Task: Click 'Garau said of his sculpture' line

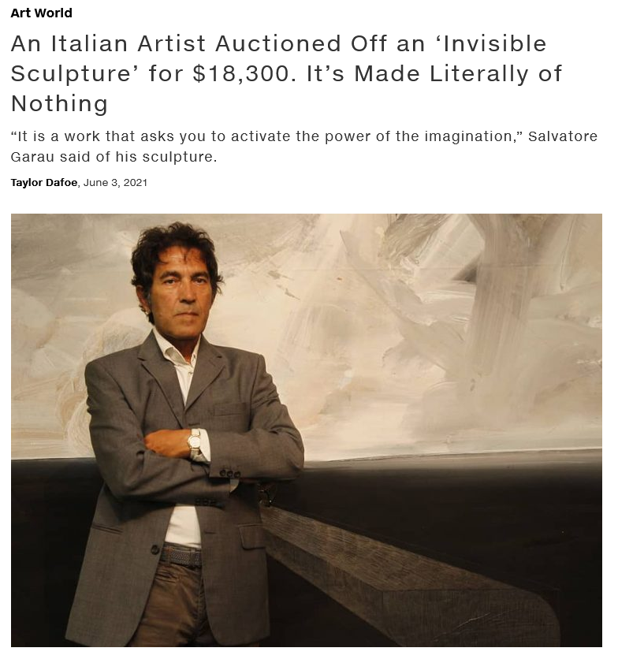Action: (x=114, y=157)
